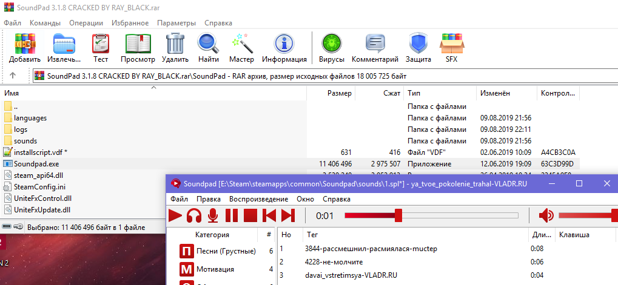Open the Soundpad Окно menu

tap(306, 199)
